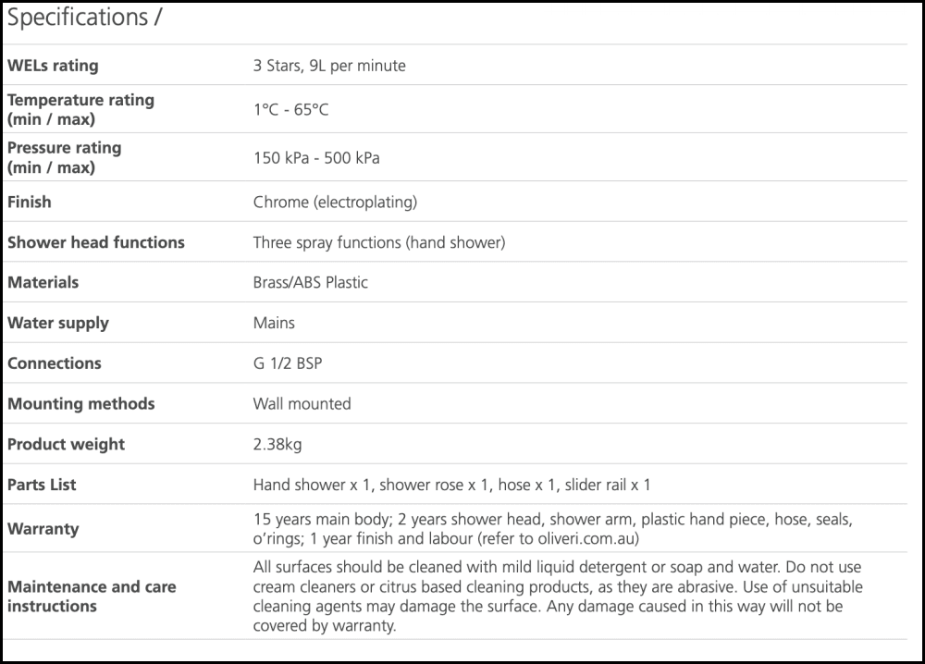925x664 pixels.
Task: Click the Shower head functions label
Action: (x=96, y=242)
